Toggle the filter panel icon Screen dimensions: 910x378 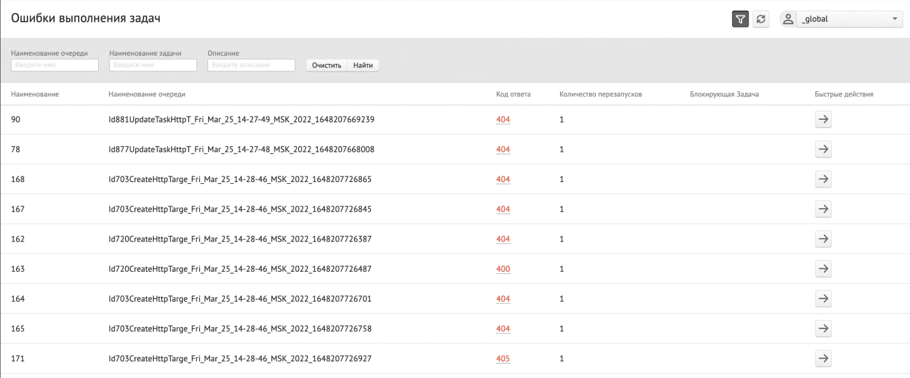pyautogui.click(x=740, y=19)
